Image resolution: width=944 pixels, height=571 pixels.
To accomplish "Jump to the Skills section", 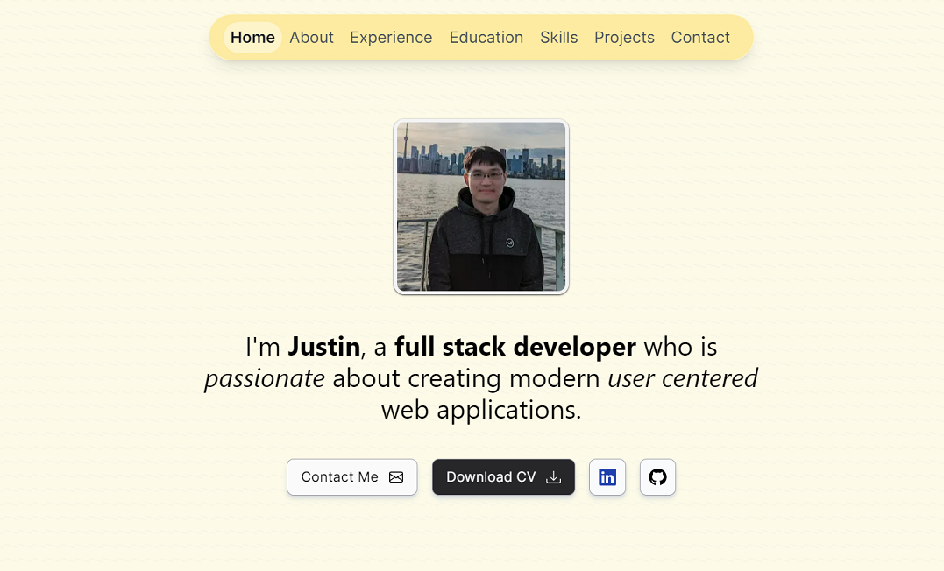I will [558, 38].
